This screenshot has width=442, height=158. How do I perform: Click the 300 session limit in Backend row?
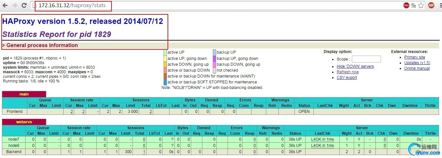(126, 152)
